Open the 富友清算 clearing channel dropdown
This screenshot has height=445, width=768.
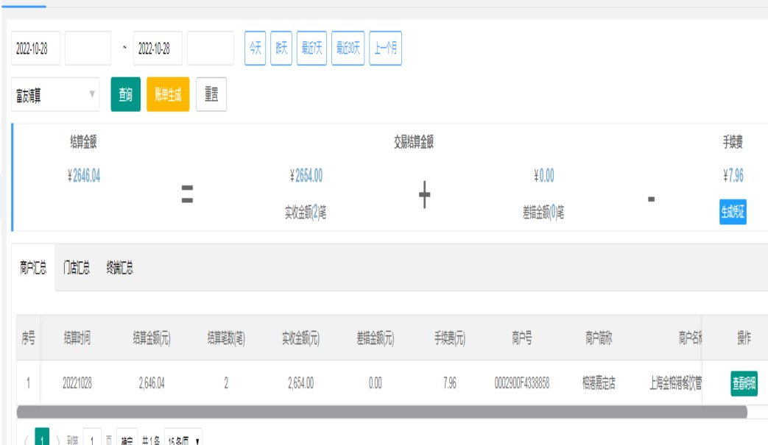point(55,95)
